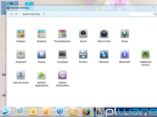Open the volume tray icon
The image size is (157, 117).
[x=141, y=114]
